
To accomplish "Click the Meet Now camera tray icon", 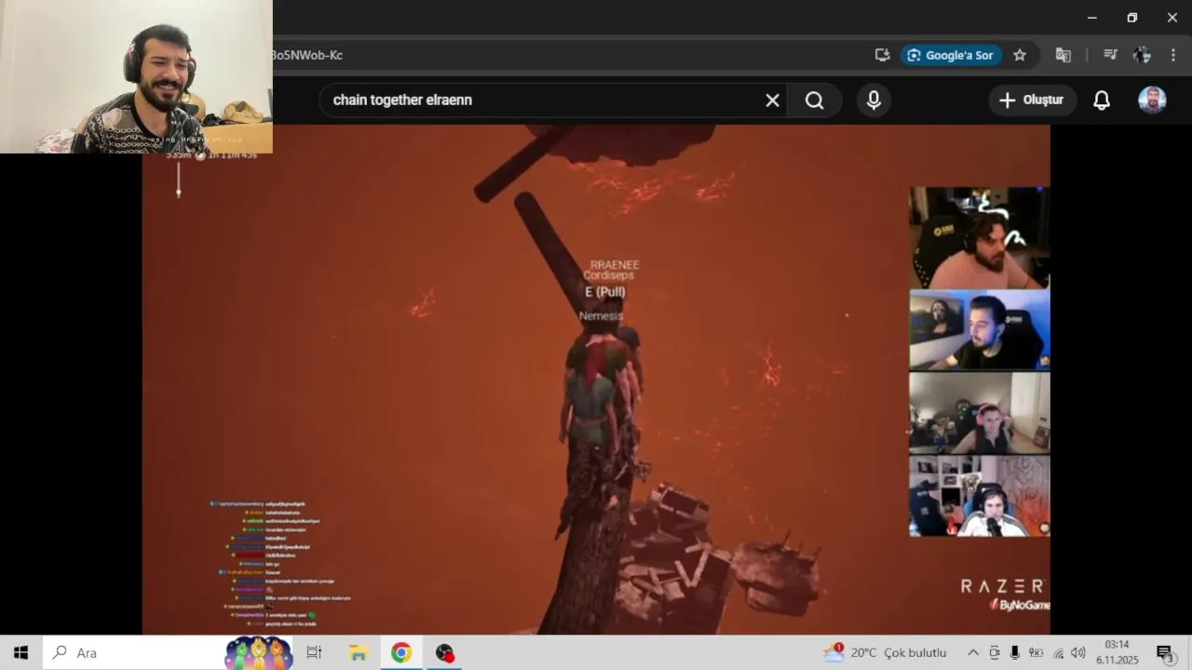I will [x=995, y=652].
